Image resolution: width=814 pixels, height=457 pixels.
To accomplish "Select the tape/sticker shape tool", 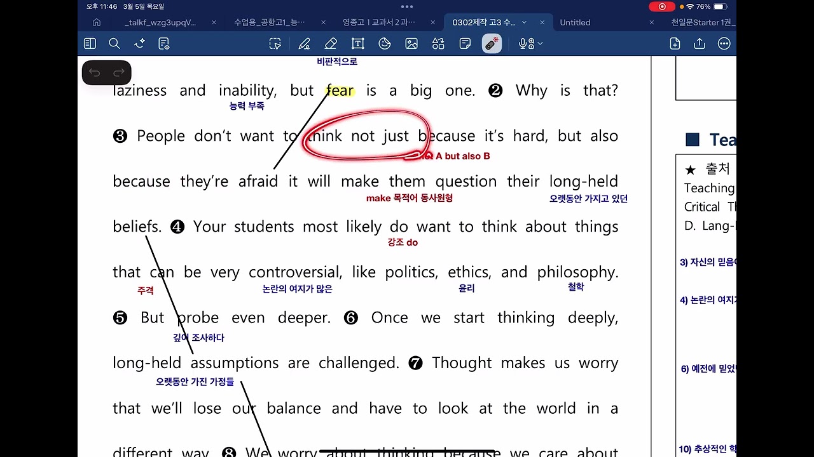I will click(x=385, y=44).
